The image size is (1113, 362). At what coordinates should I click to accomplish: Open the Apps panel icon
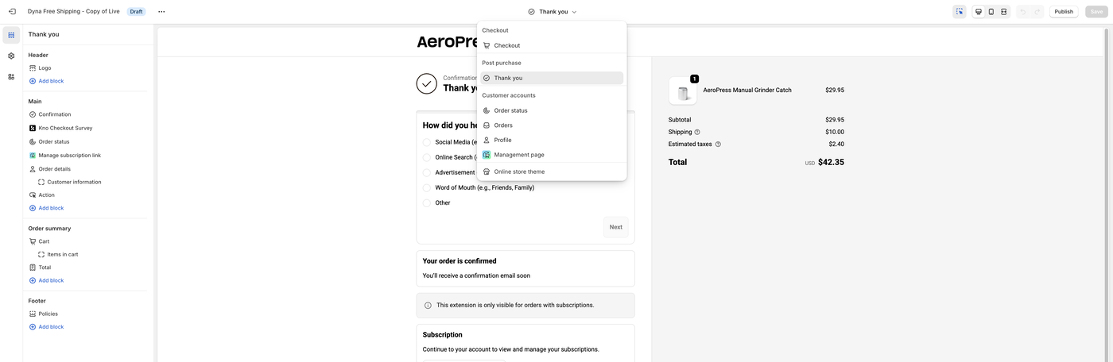click(x=11, y=77)
